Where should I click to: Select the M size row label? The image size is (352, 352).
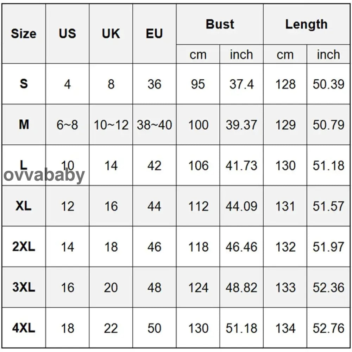24,125
